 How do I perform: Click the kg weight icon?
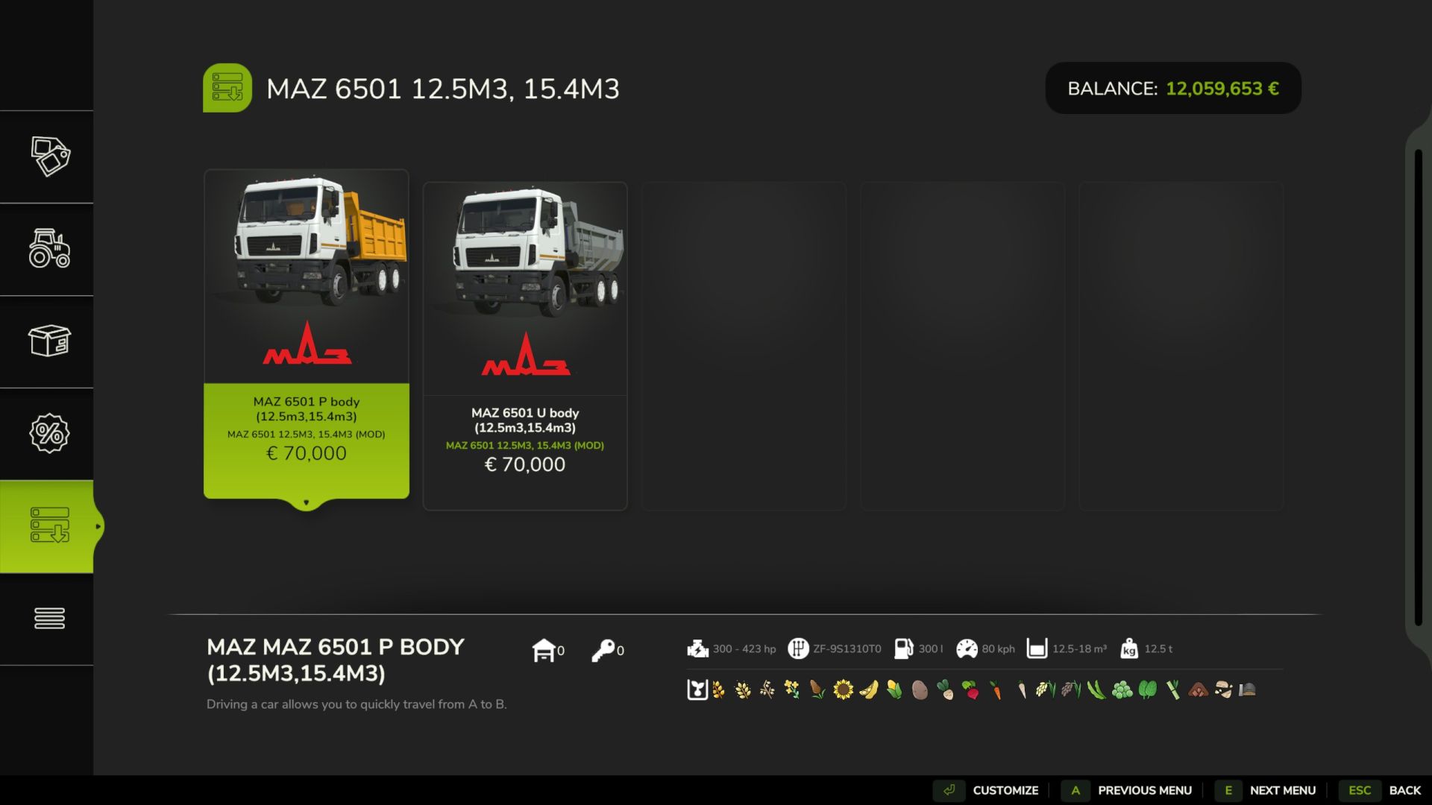coord(1129,648)
